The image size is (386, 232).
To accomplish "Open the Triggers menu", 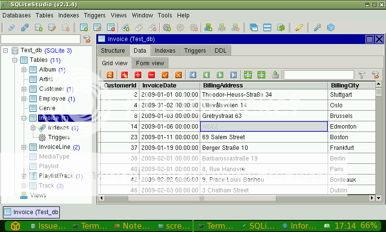I will (95, 15).
